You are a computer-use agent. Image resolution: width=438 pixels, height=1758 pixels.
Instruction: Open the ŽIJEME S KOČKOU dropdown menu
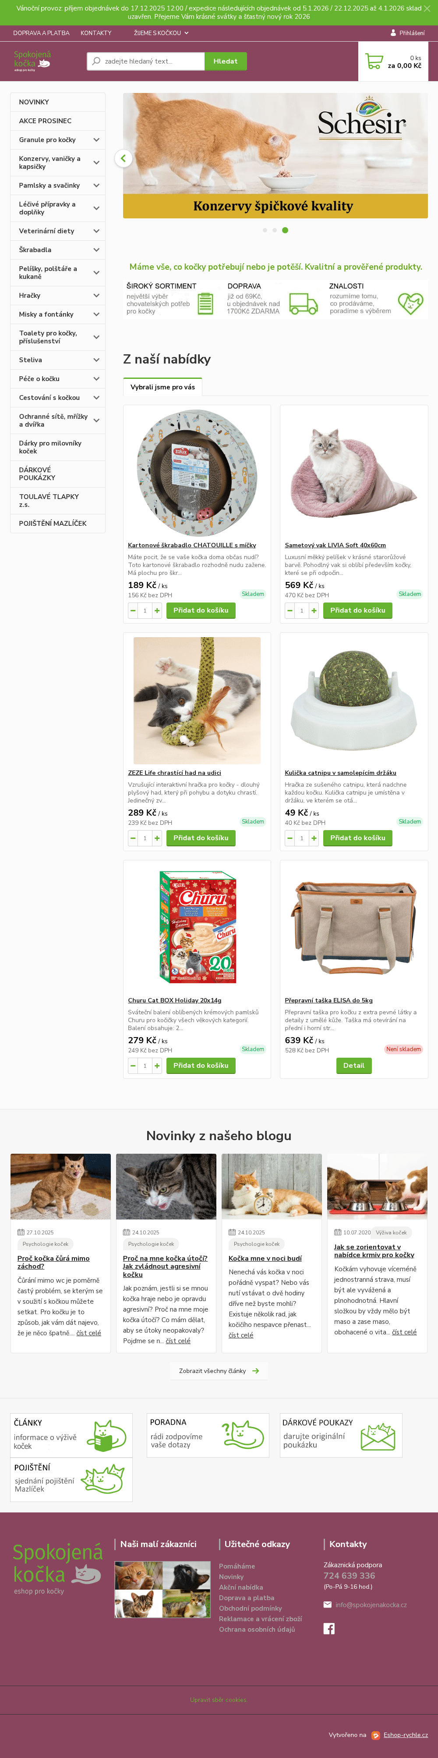pos(162,33)
